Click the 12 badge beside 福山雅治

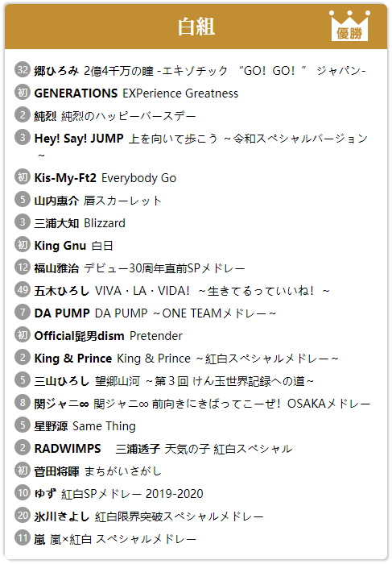[23, 267]
